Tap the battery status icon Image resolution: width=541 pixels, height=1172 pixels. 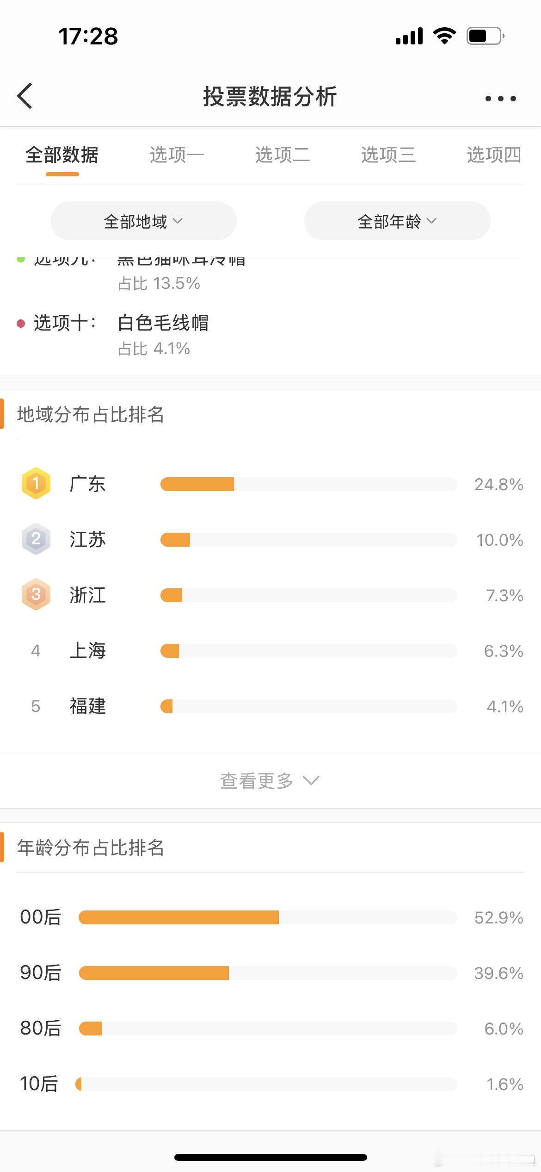click(x=485, y=36)
